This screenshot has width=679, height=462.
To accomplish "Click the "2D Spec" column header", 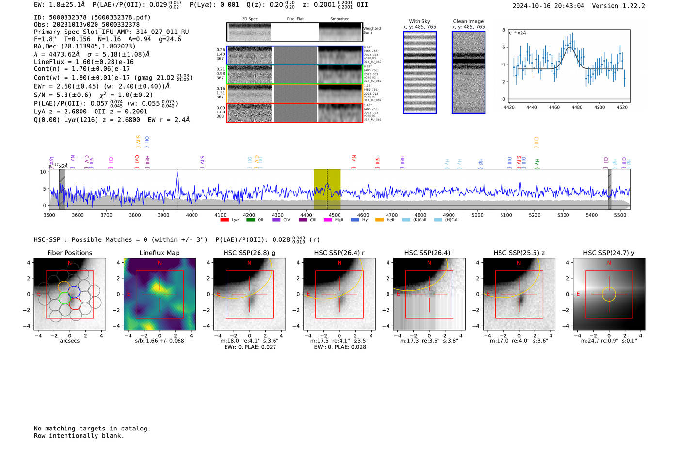I will (x=250, y=19).
